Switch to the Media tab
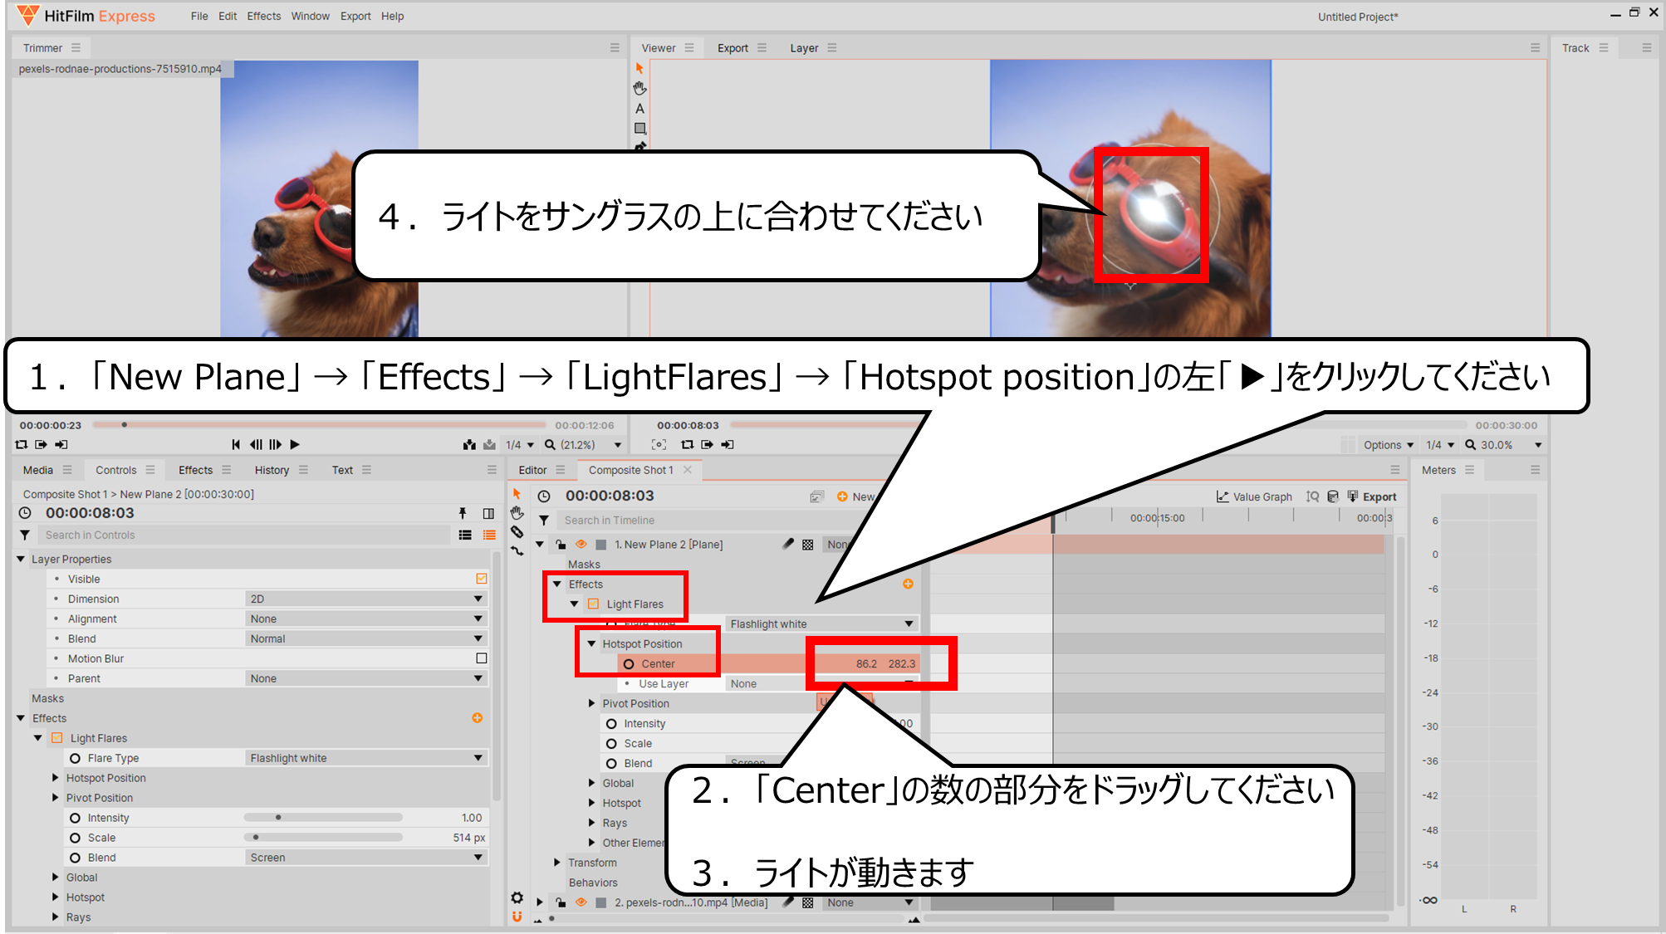Image resolution: width=1666 pixels, height=934 pixels. [x=38, y=470]
